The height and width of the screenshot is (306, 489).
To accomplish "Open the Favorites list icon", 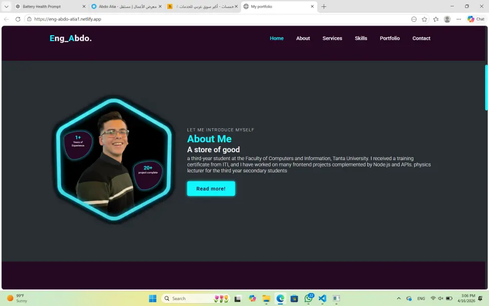I will tap(436, 19).
